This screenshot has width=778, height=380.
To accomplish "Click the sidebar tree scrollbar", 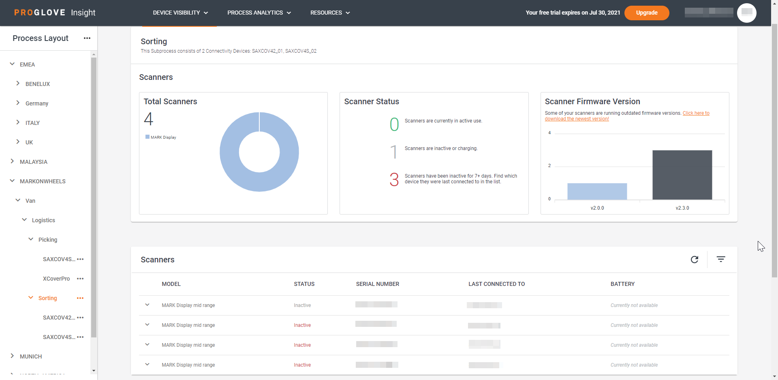I will click(x=94, y=198).
